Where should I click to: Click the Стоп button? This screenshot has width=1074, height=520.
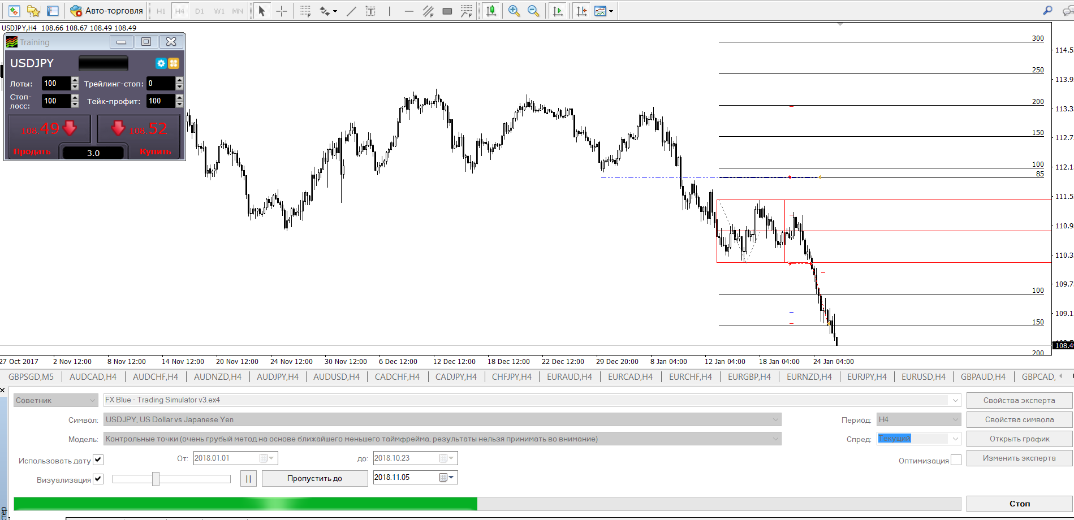1019,504
